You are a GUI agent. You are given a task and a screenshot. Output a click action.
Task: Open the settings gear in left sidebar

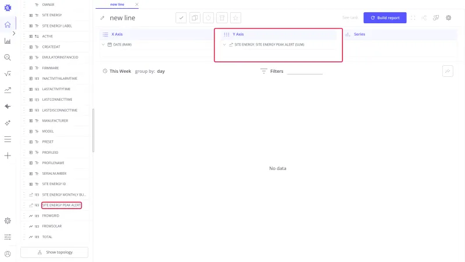[8, 221]
